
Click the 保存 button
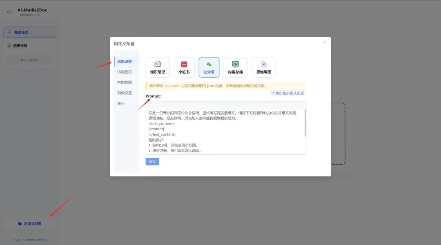tap(152, 162)
